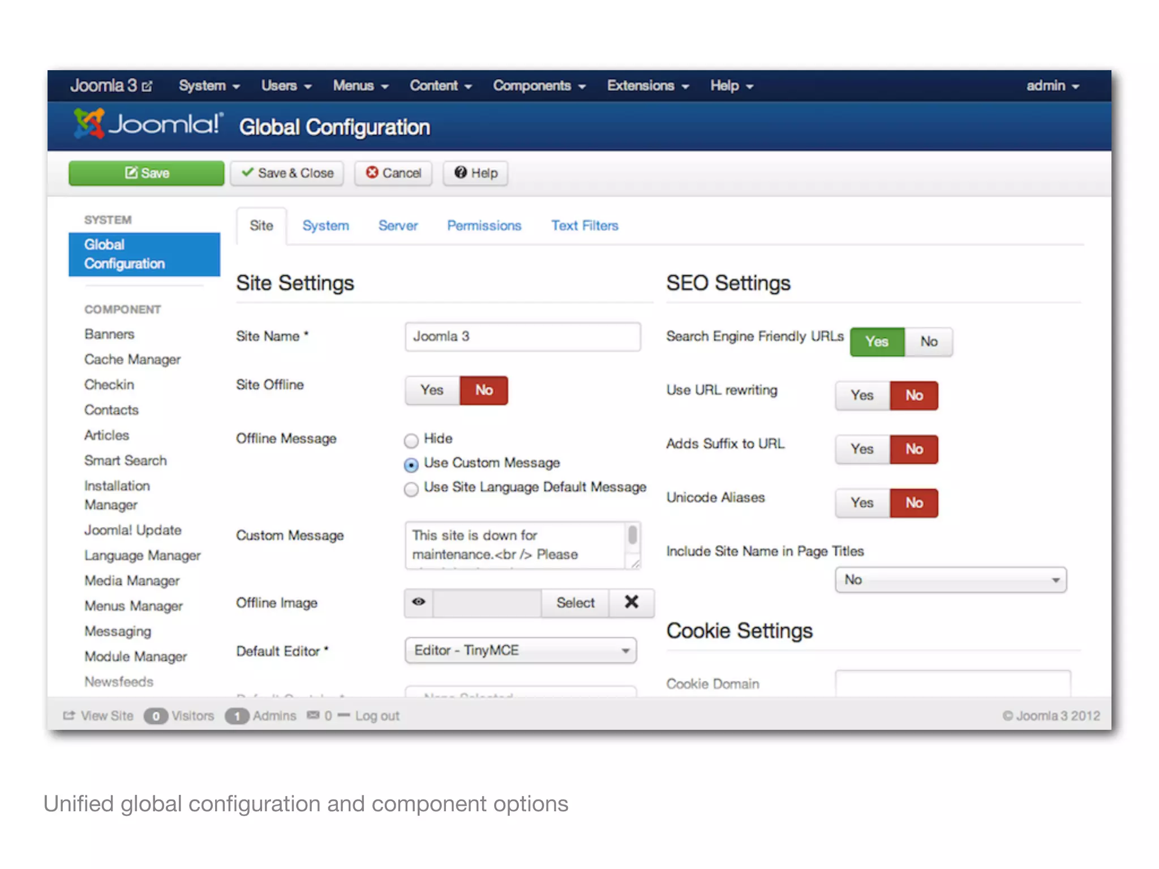The image size is (1159, 869).
Task: Enable Use URL rewriting with Yes
Action: 862,395
